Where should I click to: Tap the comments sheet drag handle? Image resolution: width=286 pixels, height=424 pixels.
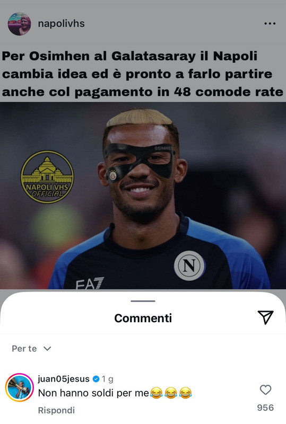coord(143,301)
